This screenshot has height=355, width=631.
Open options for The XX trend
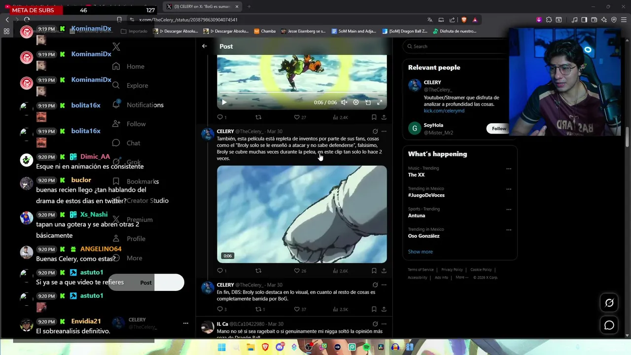coord(509,169)
